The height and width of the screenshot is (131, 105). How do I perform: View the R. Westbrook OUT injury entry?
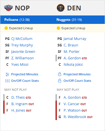[78, 117]
